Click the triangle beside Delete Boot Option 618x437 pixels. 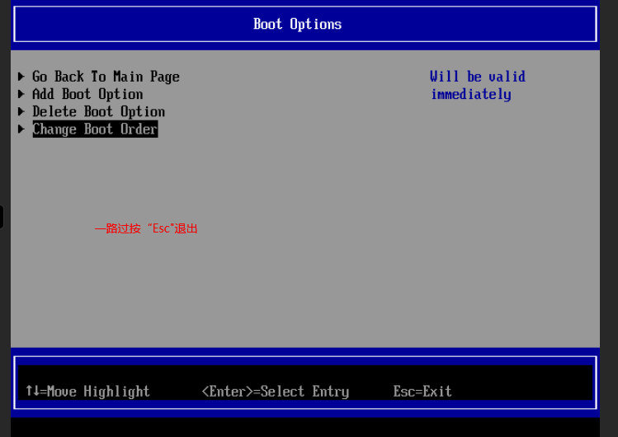tap(21, 111)
